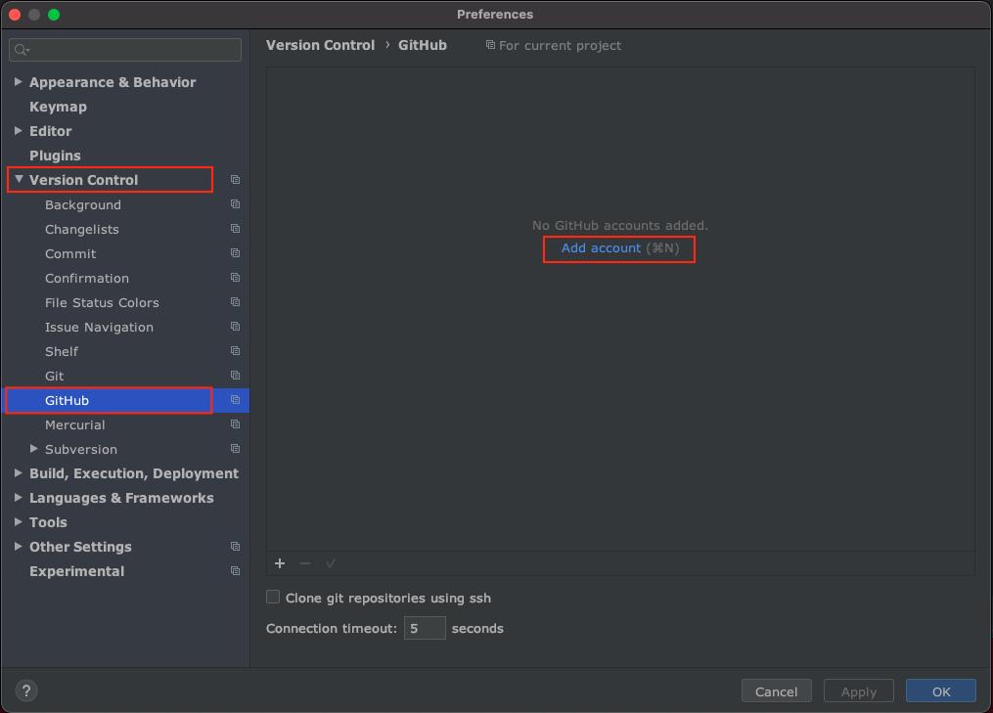Click the minus remove account icon

(x=305, y=563)
